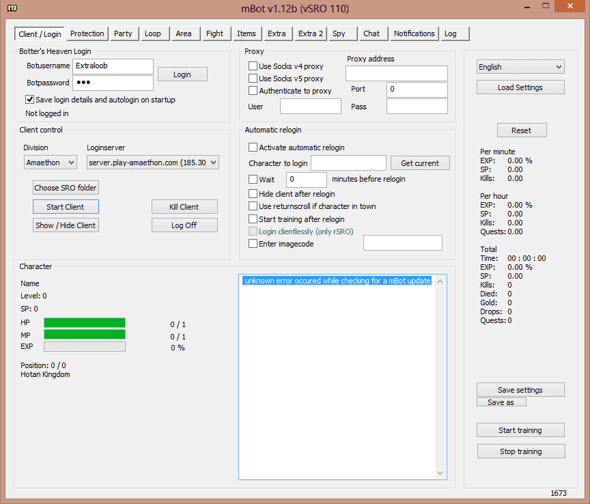Focus the proxy User field
The height and width of the screenshot is (504, 590).
311,107
